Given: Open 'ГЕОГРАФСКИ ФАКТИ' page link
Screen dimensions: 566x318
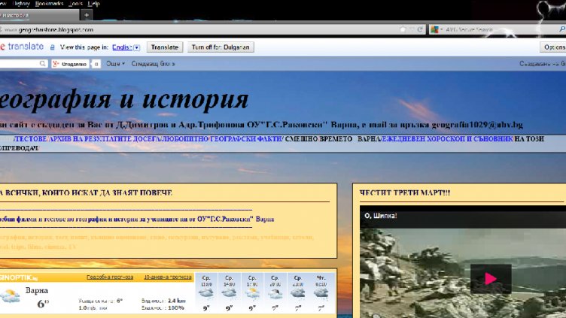Looking at the screenshot, I should pyautogui.click(x=246, y=139).
